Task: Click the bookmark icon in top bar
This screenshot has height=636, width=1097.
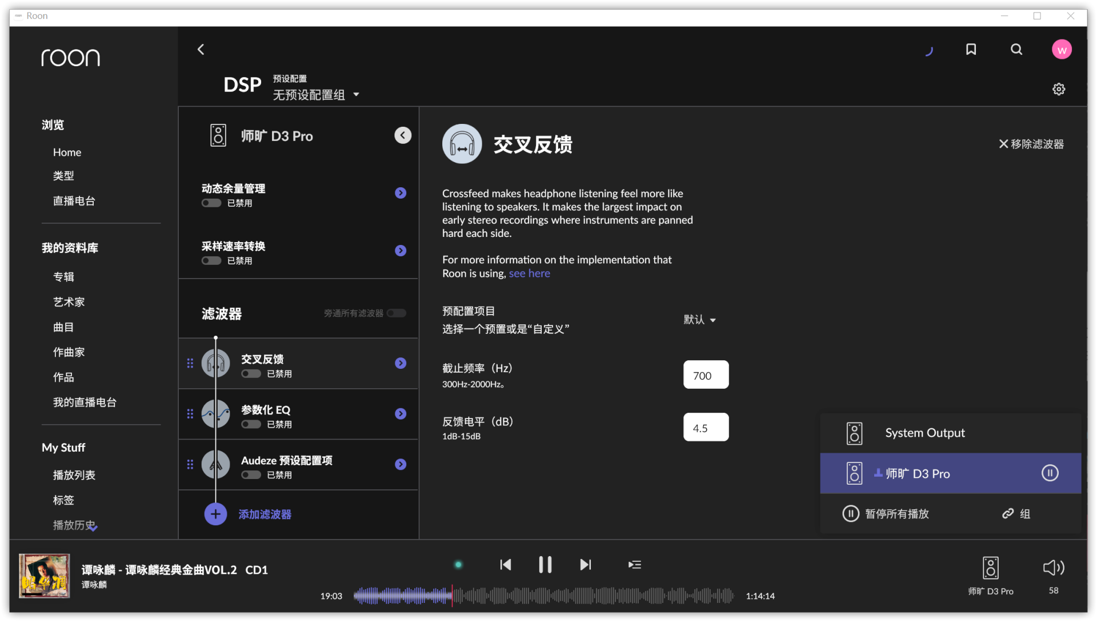Action: coord(971,50)
